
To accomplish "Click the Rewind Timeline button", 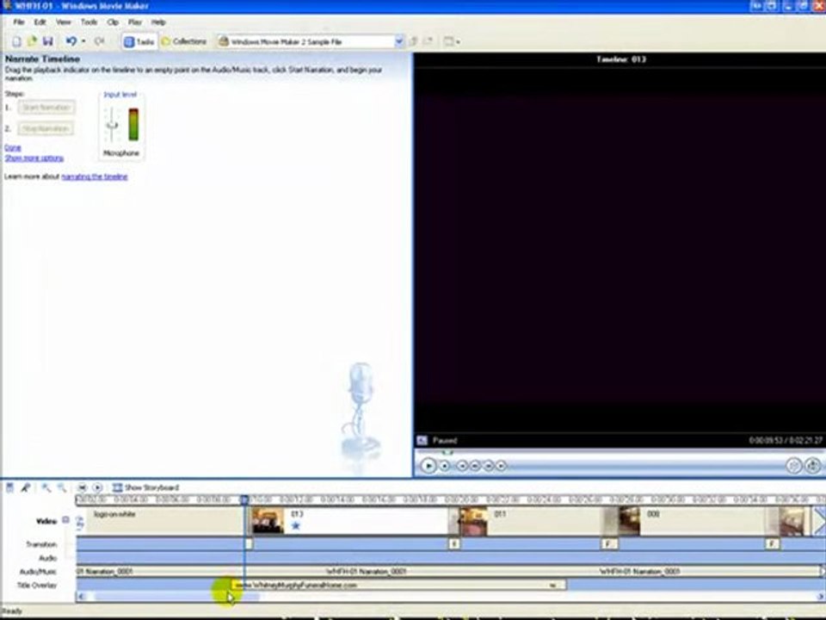I will pos(83,487).
